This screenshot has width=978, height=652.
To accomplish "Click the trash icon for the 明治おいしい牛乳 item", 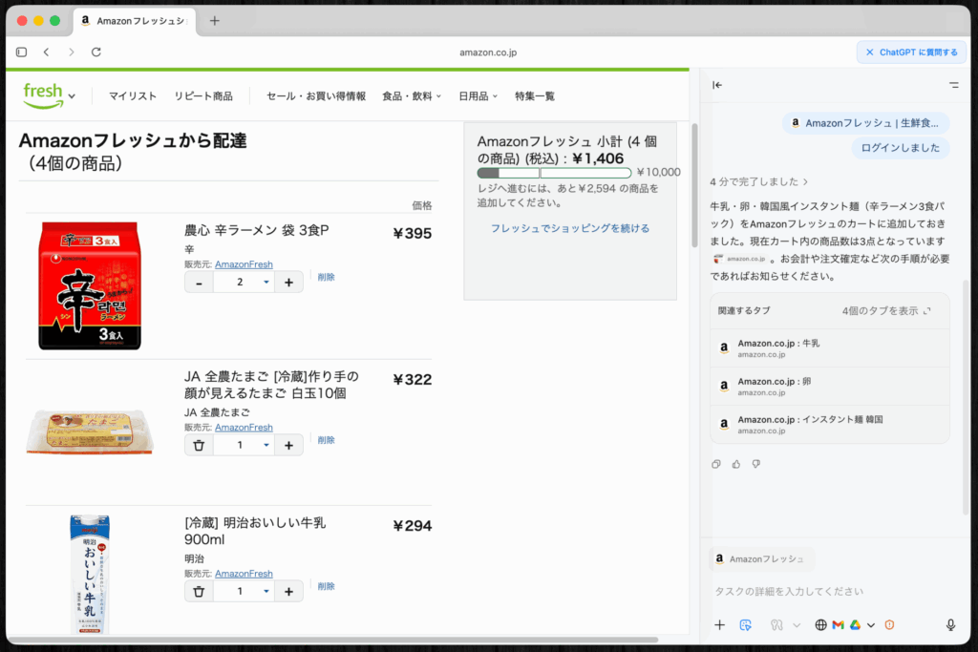I will coord(199,591).
